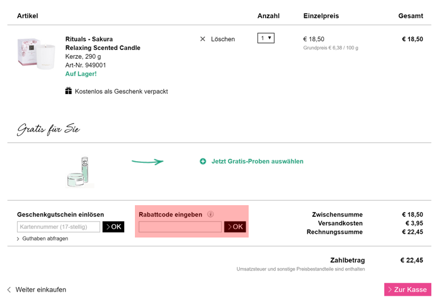Click the green plus circle icon
This screenshot has width=436, height=301.
point(203,161)
